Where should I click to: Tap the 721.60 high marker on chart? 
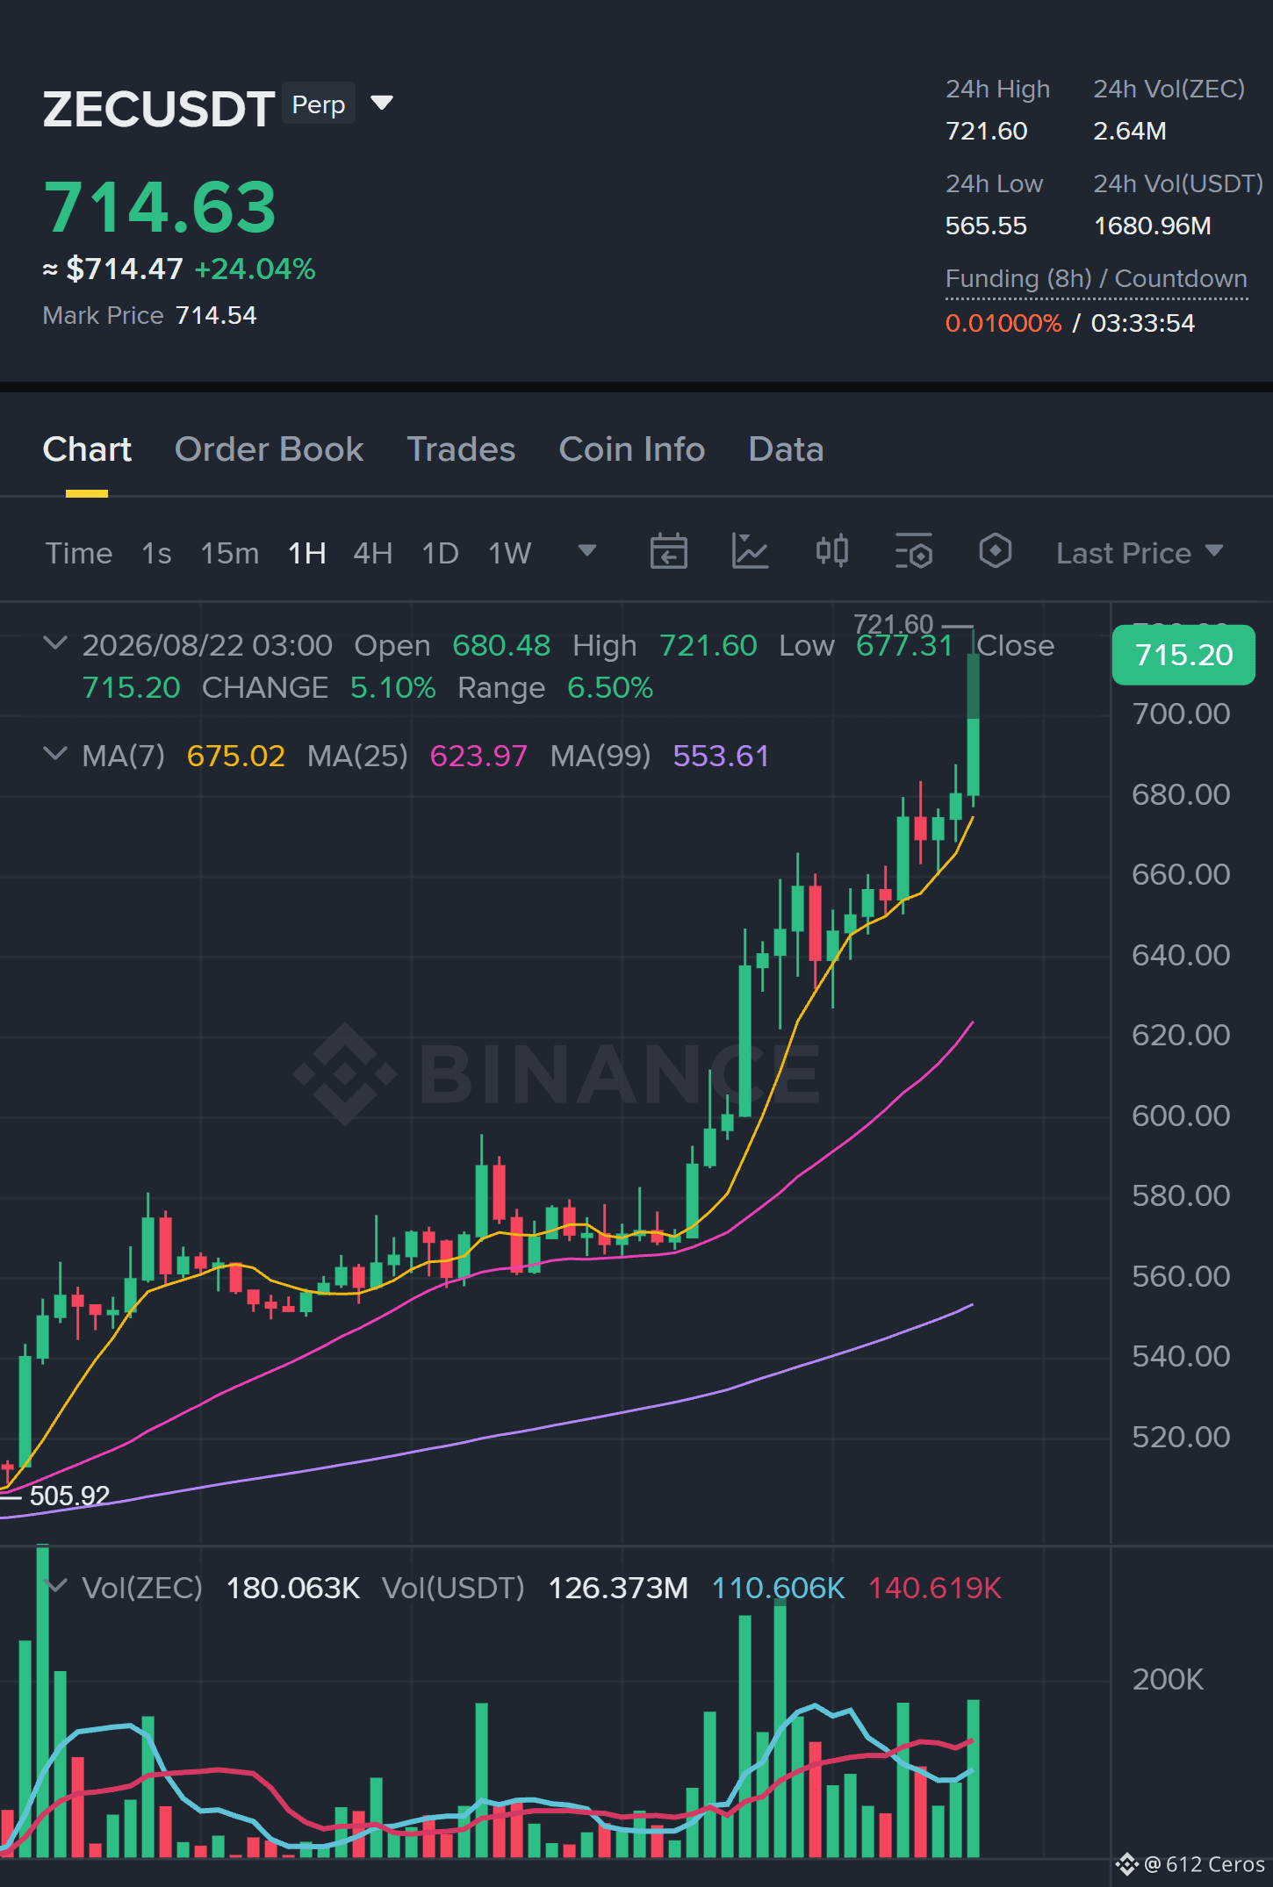click(x=894, y=624)
